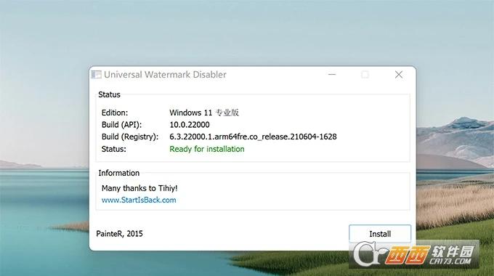Click the Status group box heading
494x276 pixels.
pyautogui.click(x=109, y=94)
